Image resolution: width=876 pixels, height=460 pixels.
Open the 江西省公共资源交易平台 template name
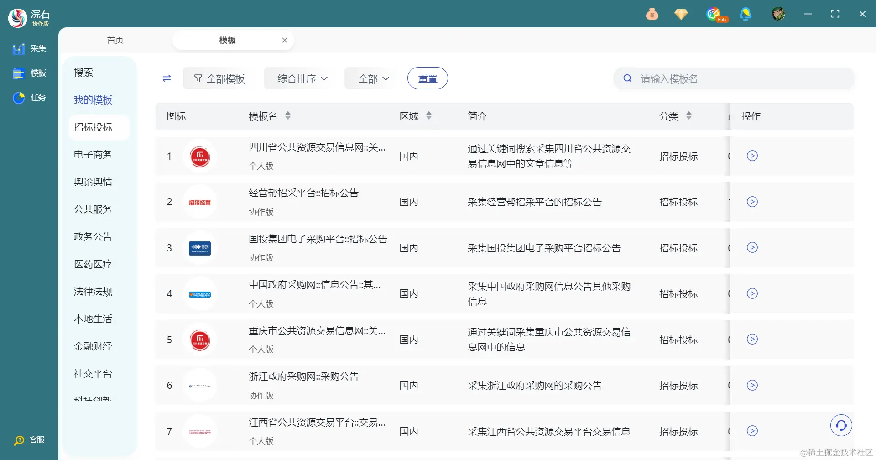[317, 423]
